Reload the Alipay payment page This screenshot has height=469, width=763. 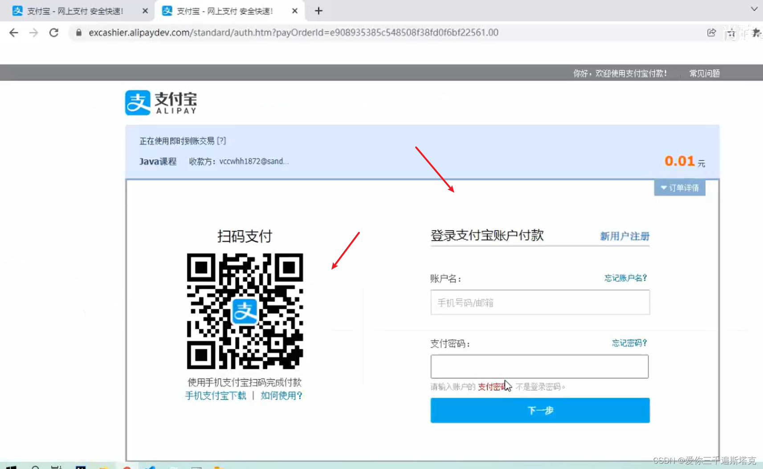[54, 32]
